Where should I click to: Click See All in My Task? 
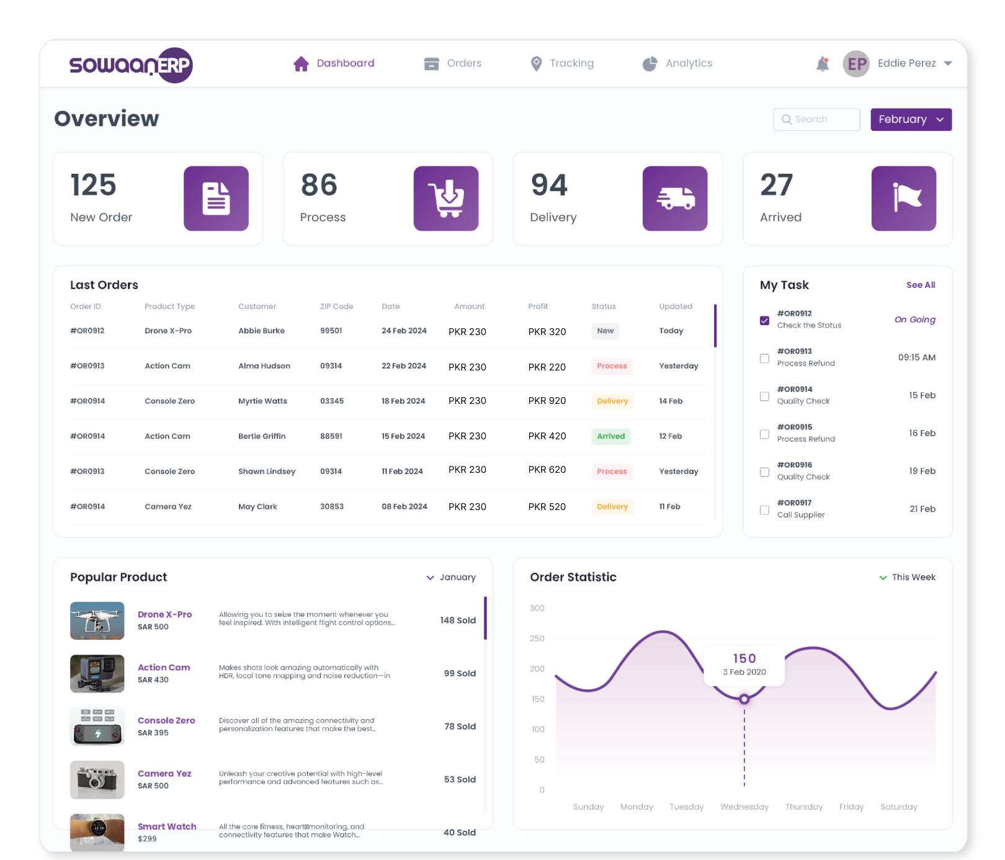[x=921, y=285]
